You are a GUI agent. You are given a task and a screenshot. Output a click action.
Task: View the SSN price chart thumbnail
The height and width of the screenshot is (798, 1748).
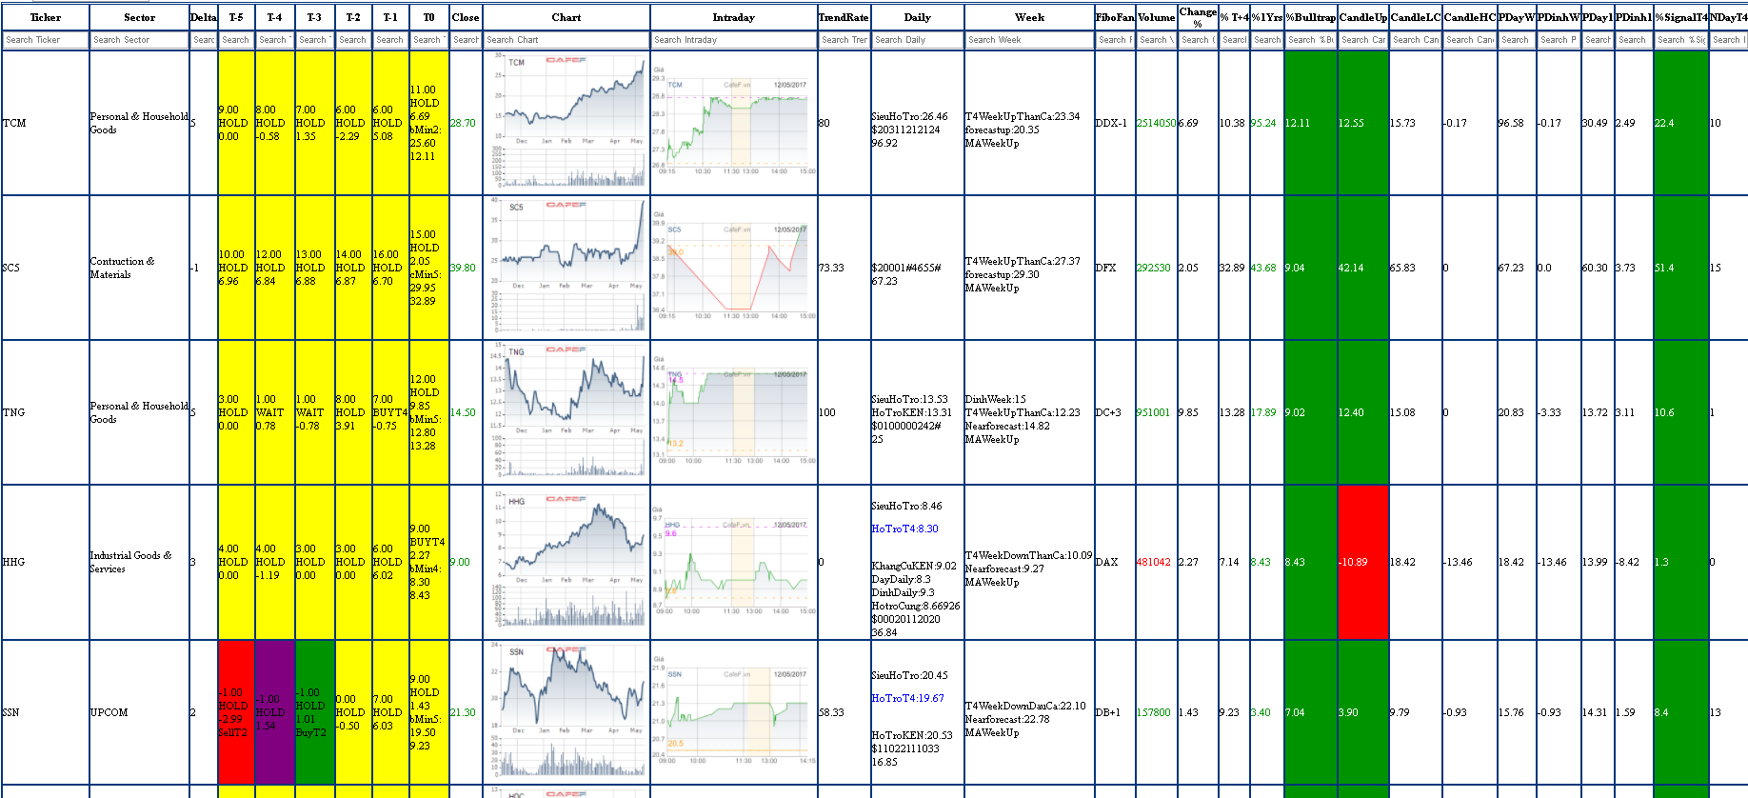(x=566, y=710)
